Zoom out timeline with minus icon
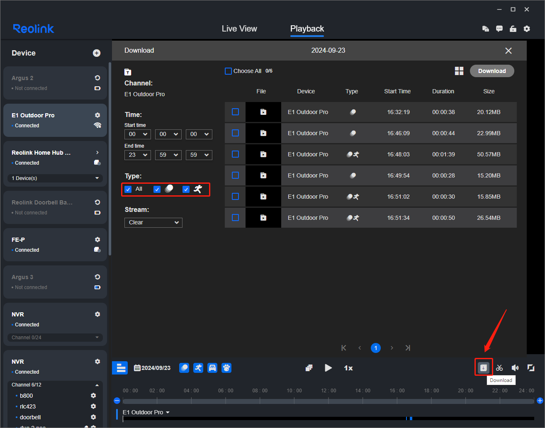 tap(117, 401)
